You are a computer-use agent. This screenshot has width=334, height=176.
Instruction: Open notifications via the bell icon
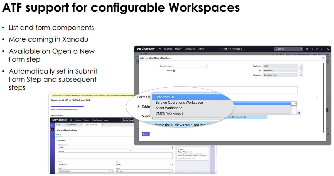(321, 49)
